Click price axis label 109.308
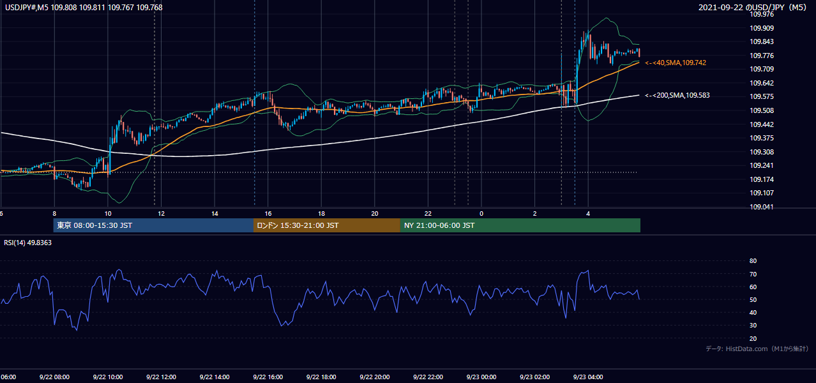Viewport: 816px width, 383px height. tap(762, 152)
